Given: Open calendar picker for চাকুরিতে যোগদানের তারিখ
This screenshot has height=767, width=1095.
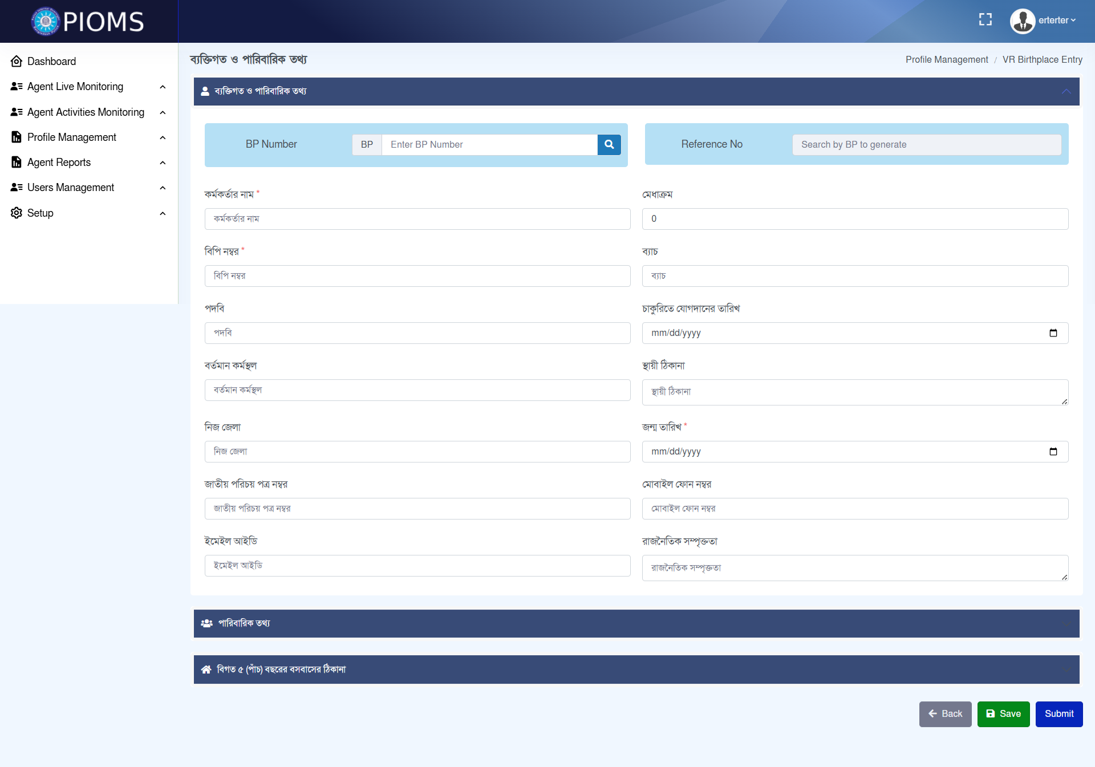Looking at the screenshot, I should coord(1053,333).
